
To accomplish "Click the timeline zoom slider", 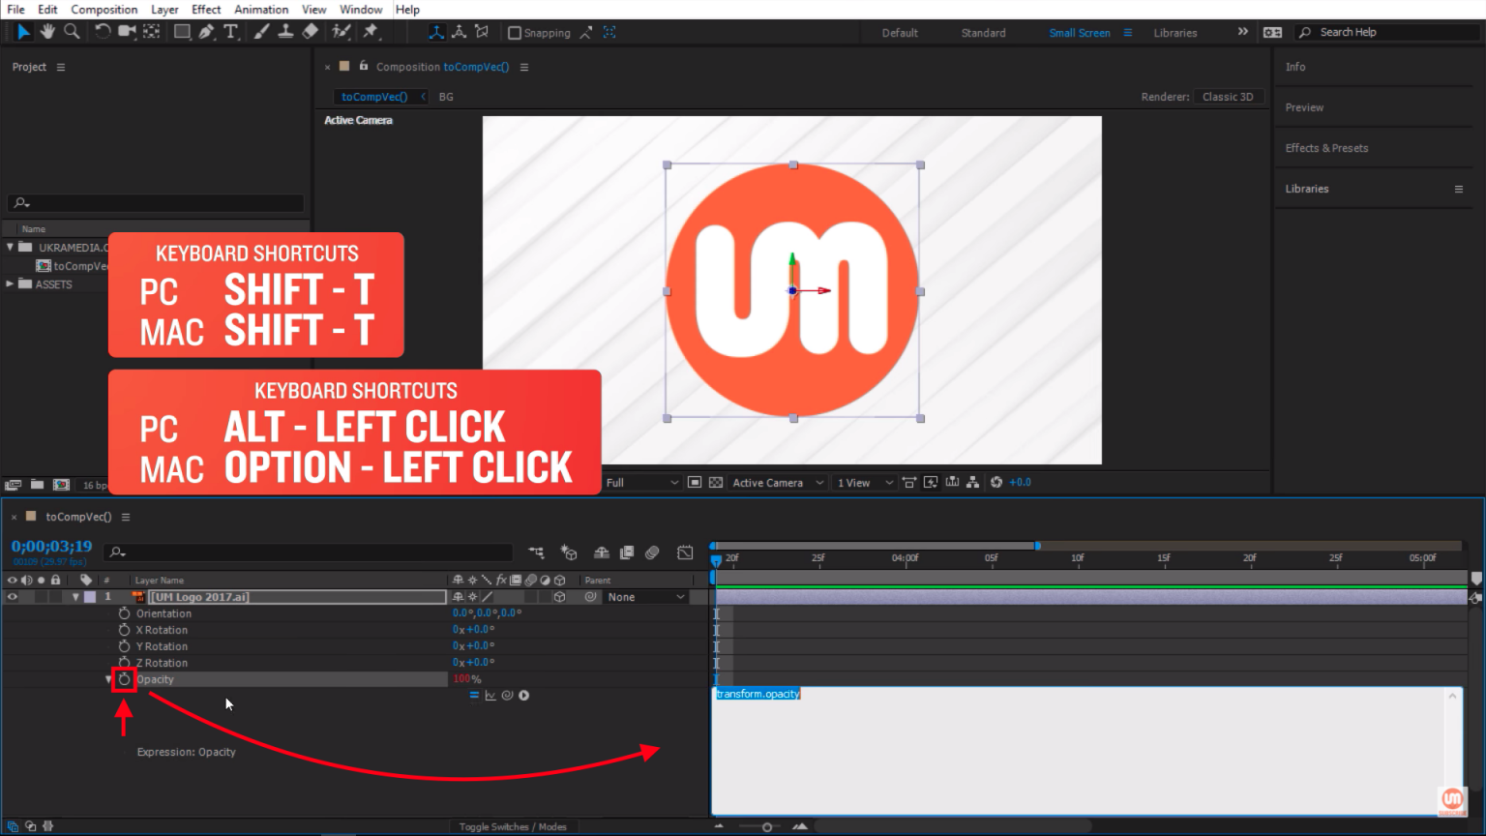I will (x=767, y=827).
